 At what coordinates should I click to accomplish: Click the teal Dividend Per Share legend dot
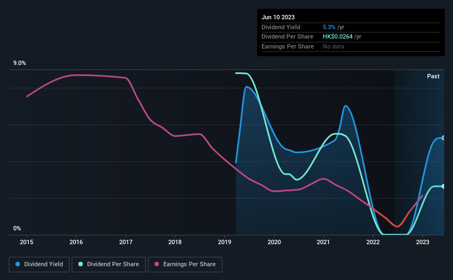[81, 264]
